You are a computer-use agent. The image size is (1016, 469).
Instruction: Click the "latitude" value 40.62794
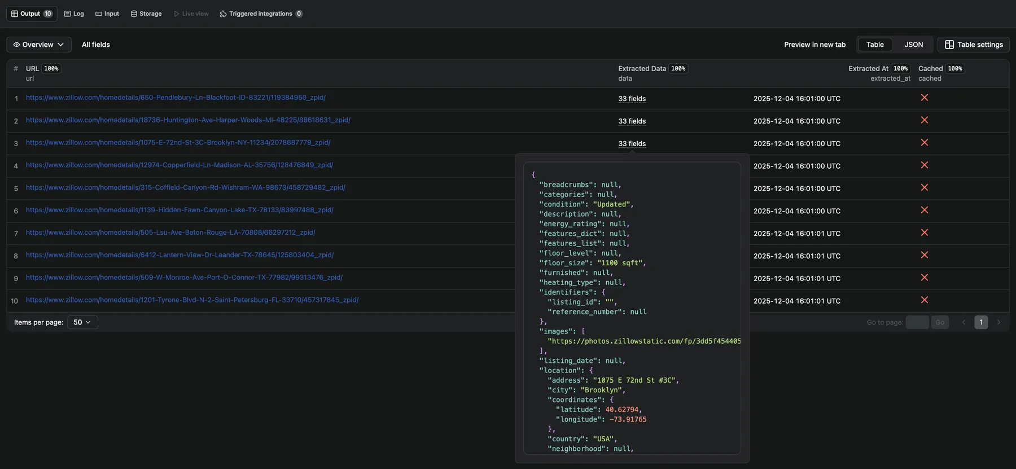pos(622,410)
